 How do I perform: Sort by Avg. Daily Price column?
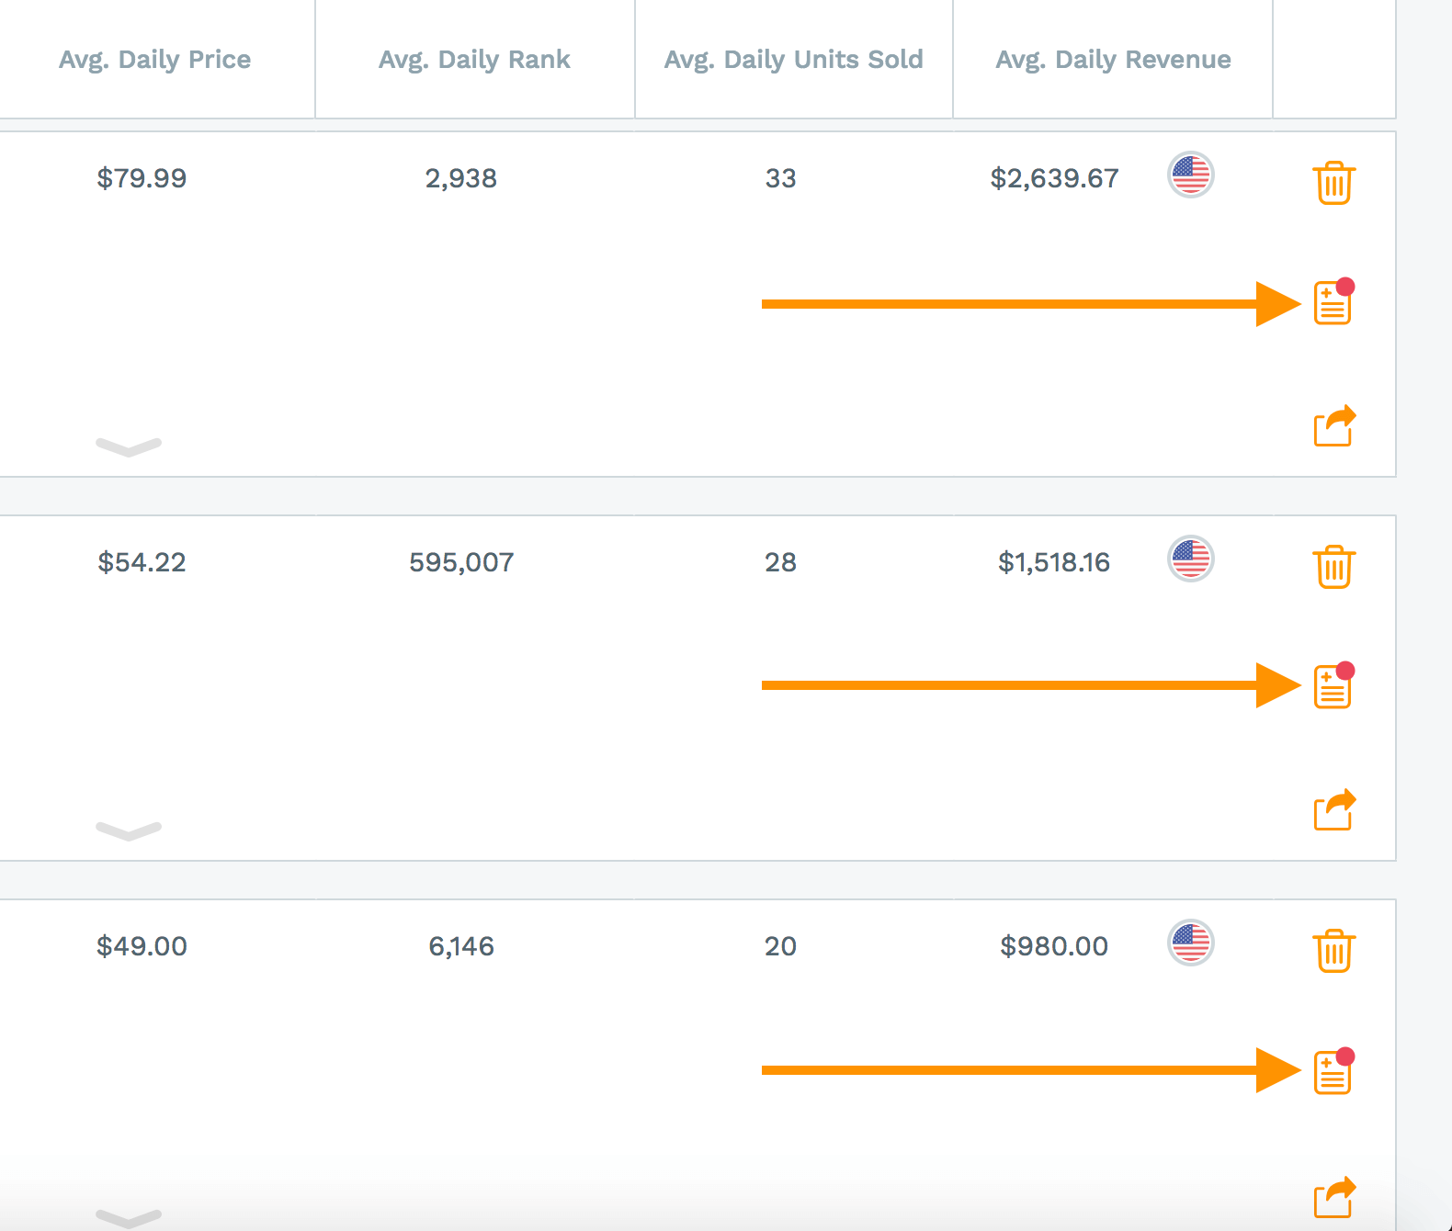tap(155, 60)
